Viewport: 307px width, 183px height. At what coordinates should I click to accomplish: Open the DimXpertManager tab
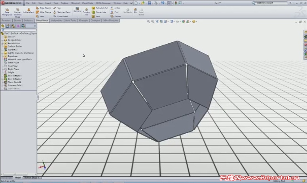(18, 26)
